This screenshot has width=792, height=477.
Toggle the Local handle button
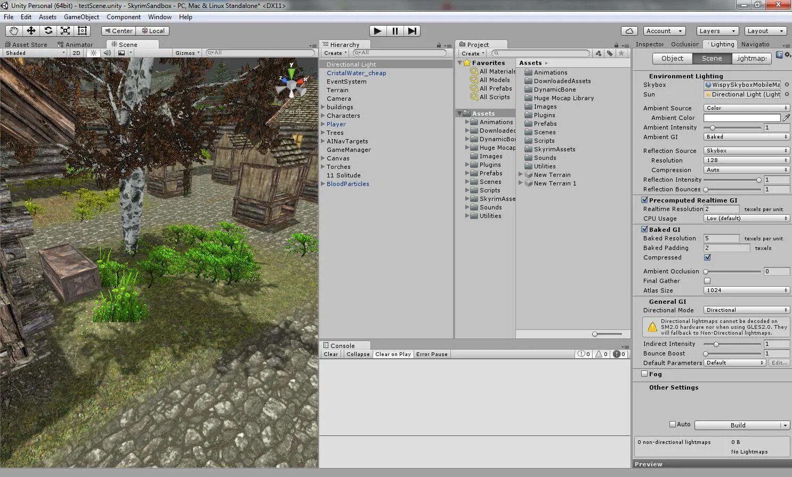[x=152, y=31]
